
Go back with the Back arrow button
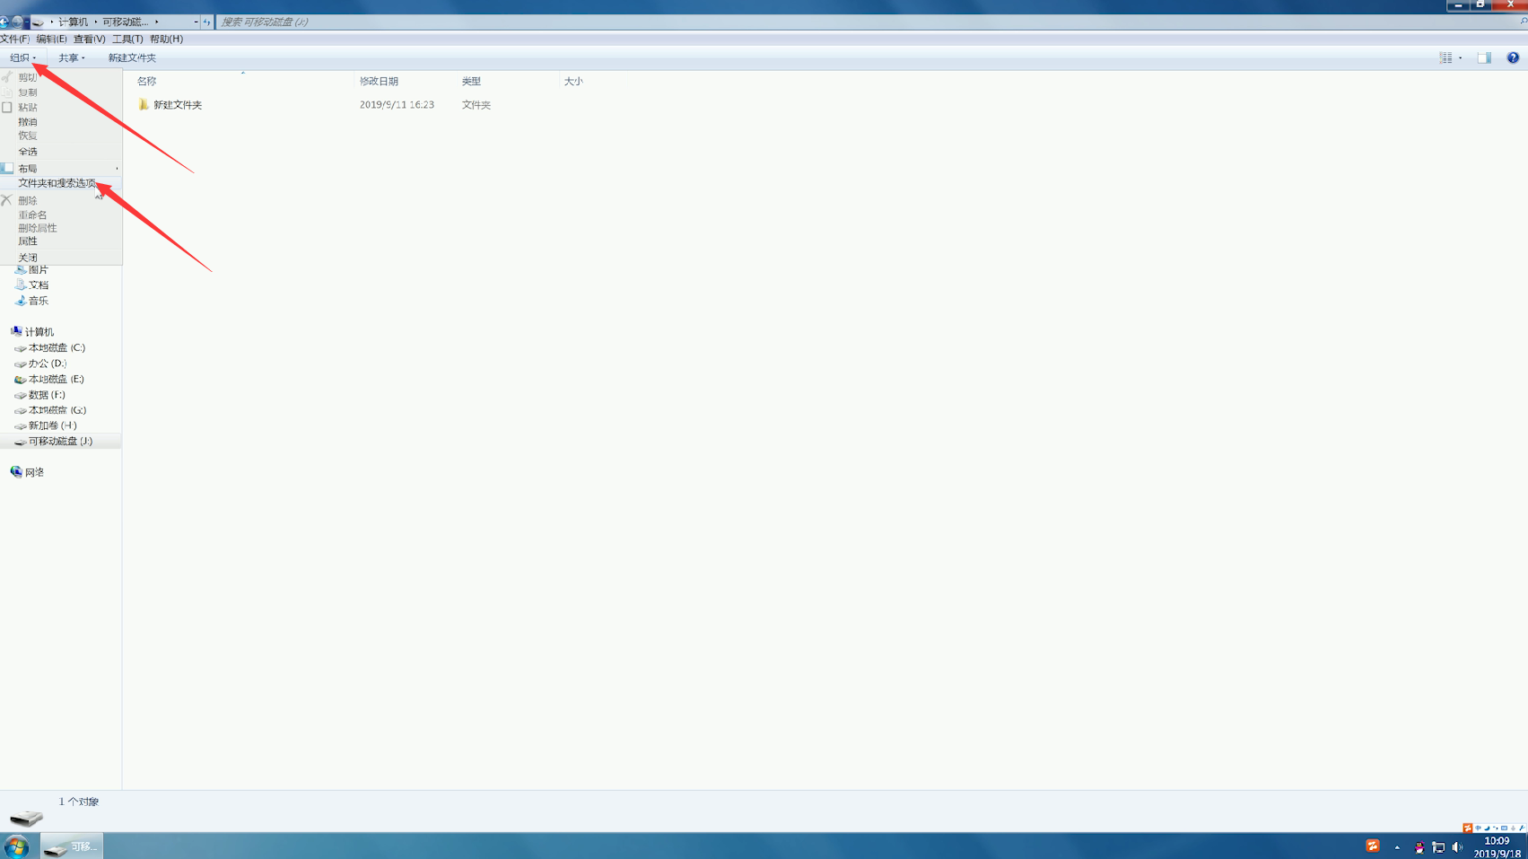(x=4, y=22)
